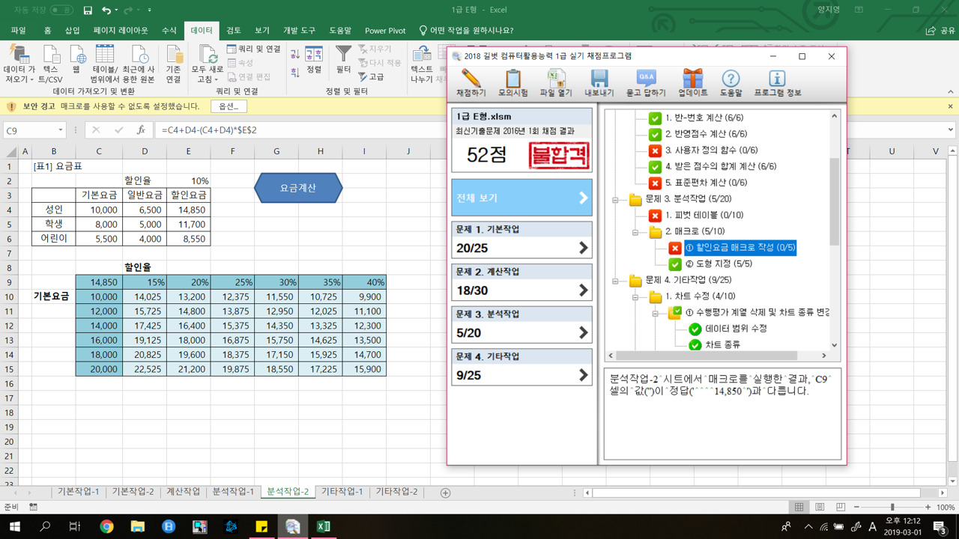Toggle the 자동 저장 switch
This screenshot has height=539, width=959.
pos(61,10)
